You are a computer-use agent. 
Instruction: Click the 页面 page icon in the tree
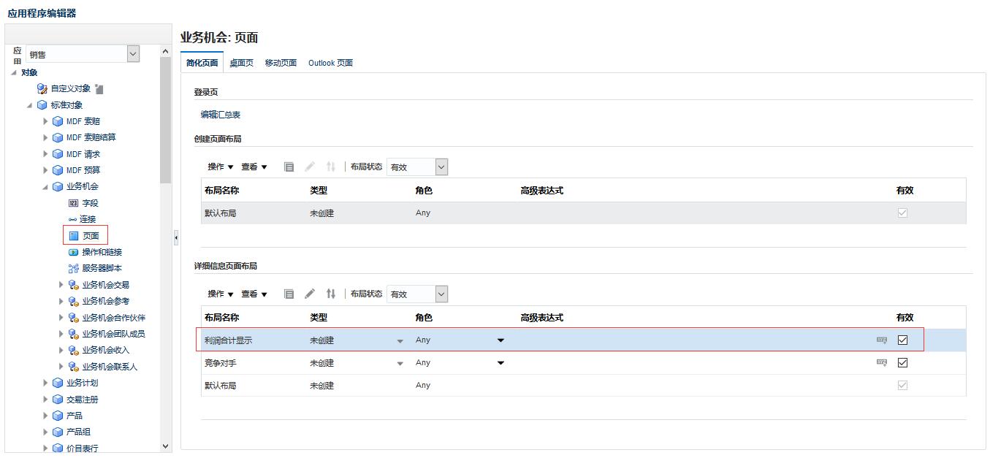(x=73, y=236)
